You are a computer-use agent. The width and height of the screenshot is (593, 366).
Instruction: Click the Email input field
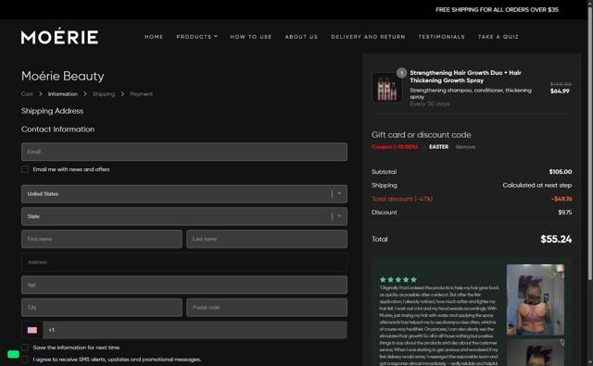tap(184, 152)
